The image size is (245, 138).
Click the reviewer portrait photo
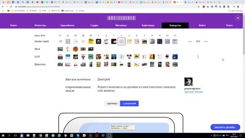188,82
